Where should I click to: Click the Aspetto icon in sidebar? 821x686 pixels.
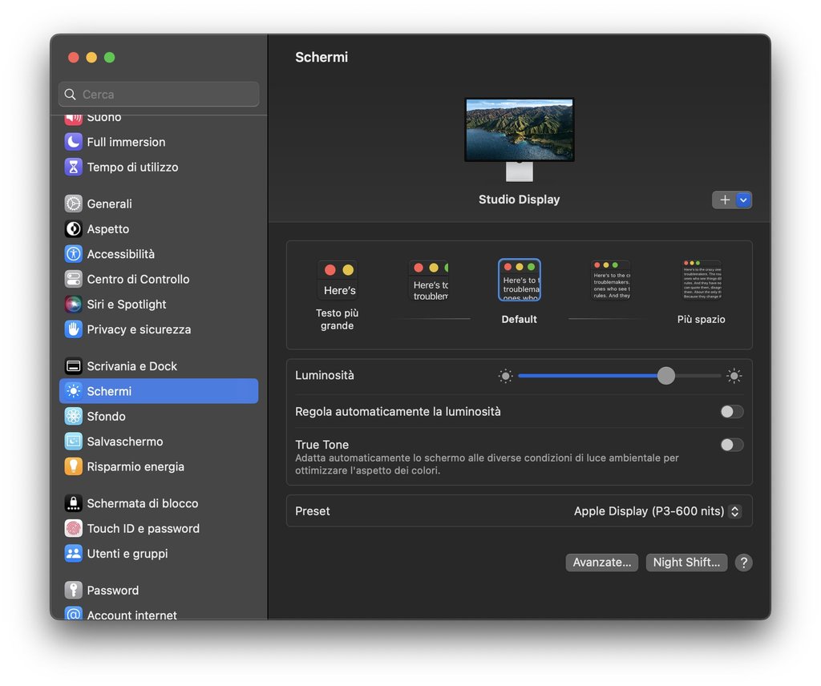(73, 228)
